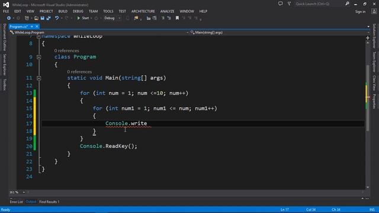Switch to the Output tab
Screen dimensions: 379x213
pyautogui.click(x=31, y=202)
